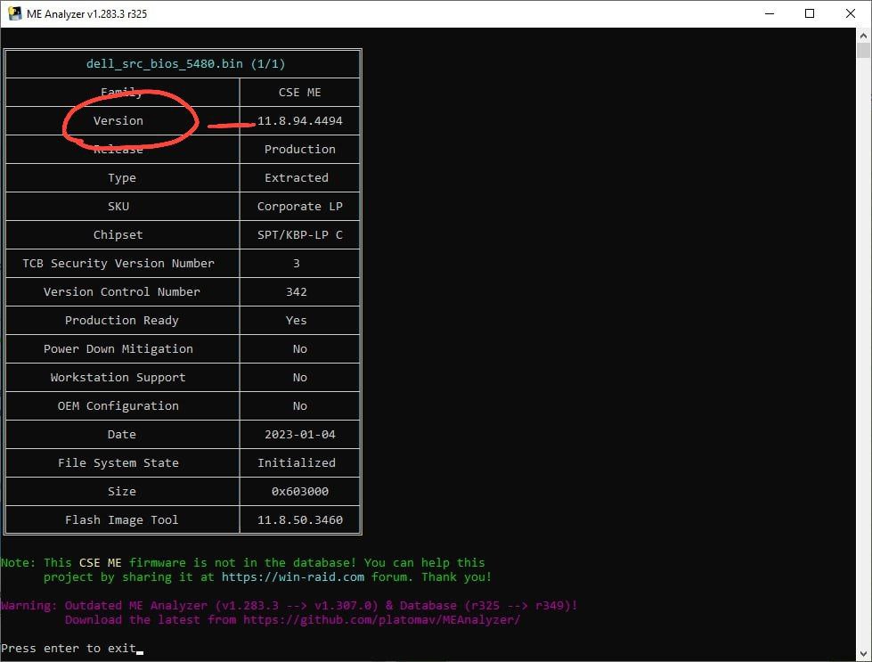Select the Initialized value
Screen dimensions: 872x662
297,462
